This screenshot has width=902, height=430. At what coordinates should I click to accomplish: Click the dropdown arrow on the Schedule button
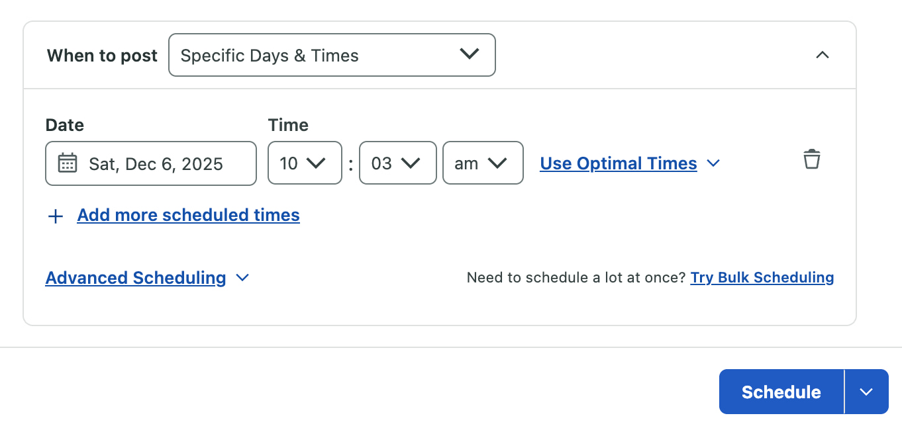866,392
